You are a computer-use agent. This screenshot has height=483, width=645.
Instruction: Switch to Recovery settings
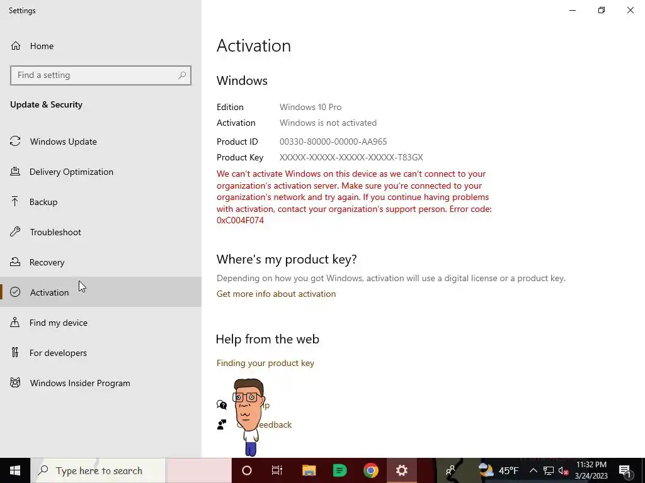101,262
